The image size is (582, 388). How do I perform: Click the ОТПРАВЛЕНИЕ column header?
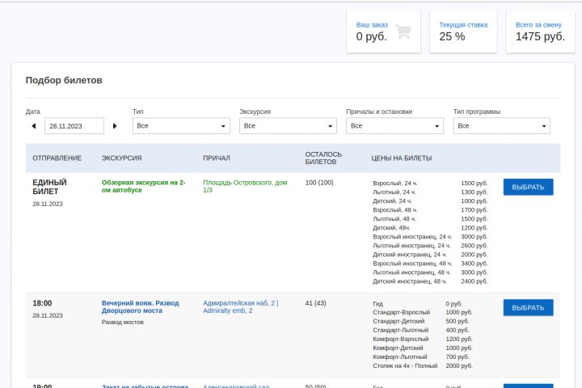(x=57, y=158)
